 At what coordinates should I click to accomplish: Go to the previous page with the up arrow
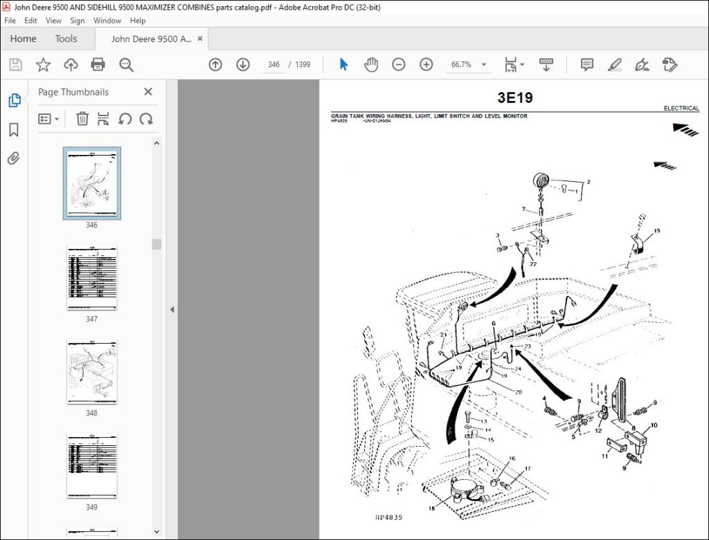[x=215, y=64]
